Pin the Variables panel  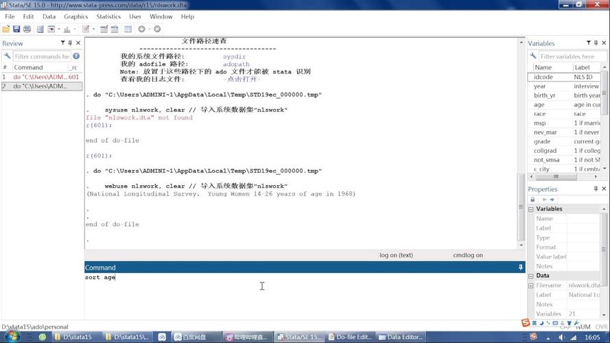(x=596, y=43)
